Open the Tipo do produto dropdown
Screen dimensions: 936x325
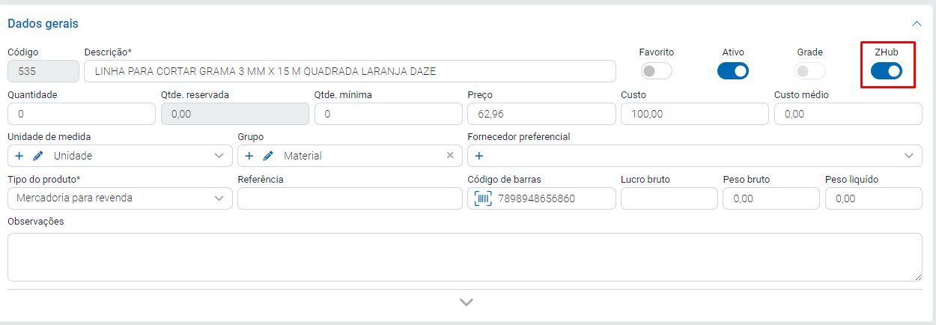click(219, 198)
